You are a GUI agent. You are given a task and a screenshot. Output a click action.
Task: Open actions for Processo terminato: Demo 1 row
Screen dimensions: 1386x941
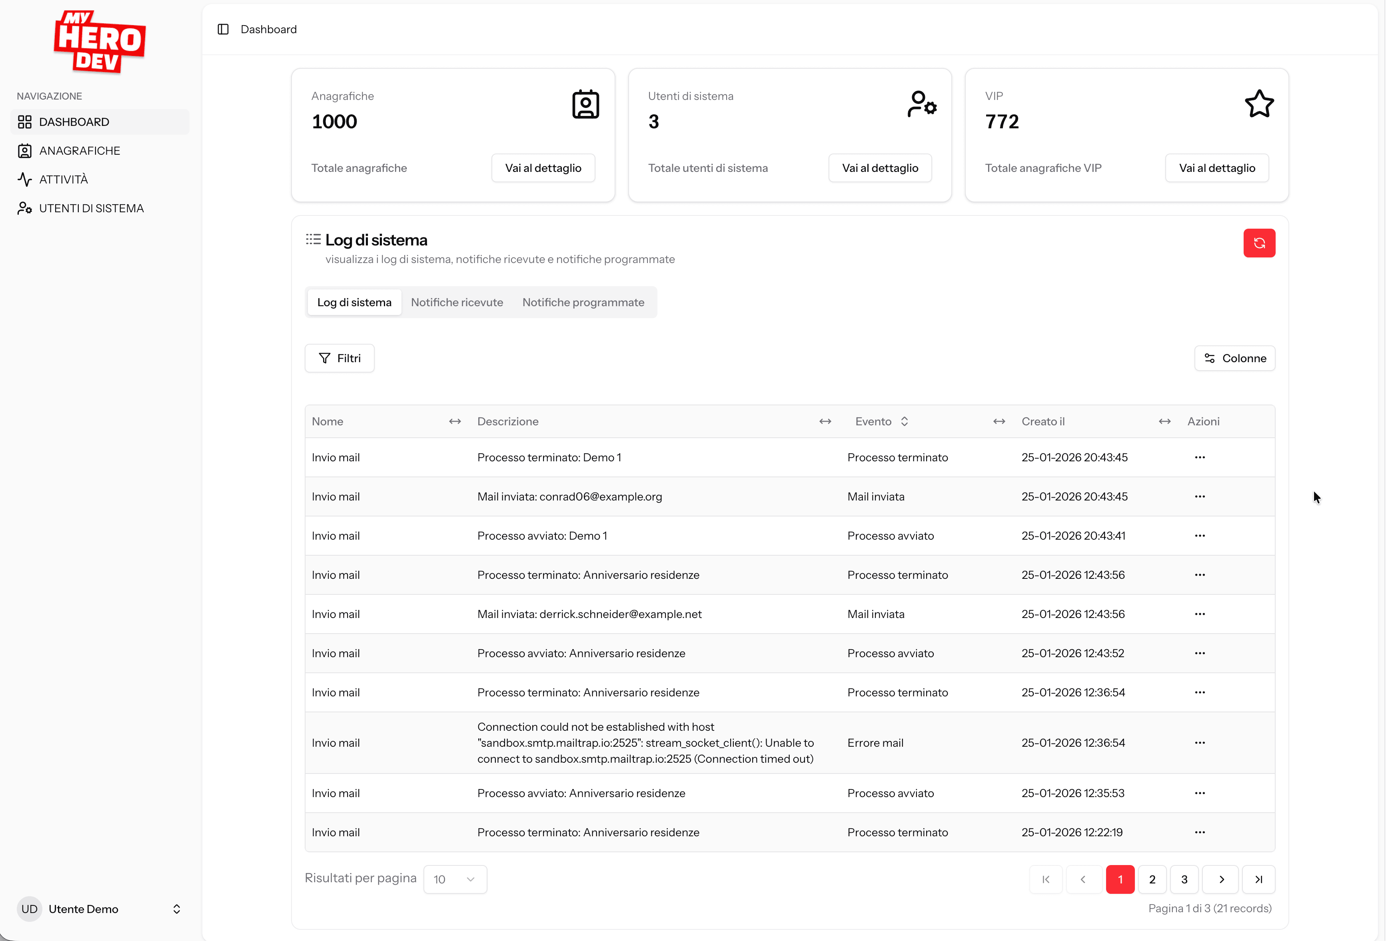[x=1200, y=457]
